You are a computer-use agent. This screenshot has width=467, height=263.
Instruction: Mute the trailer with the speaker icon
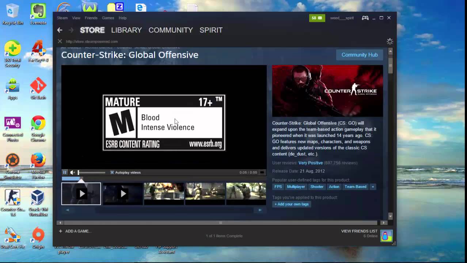click(x=73, y=172)
